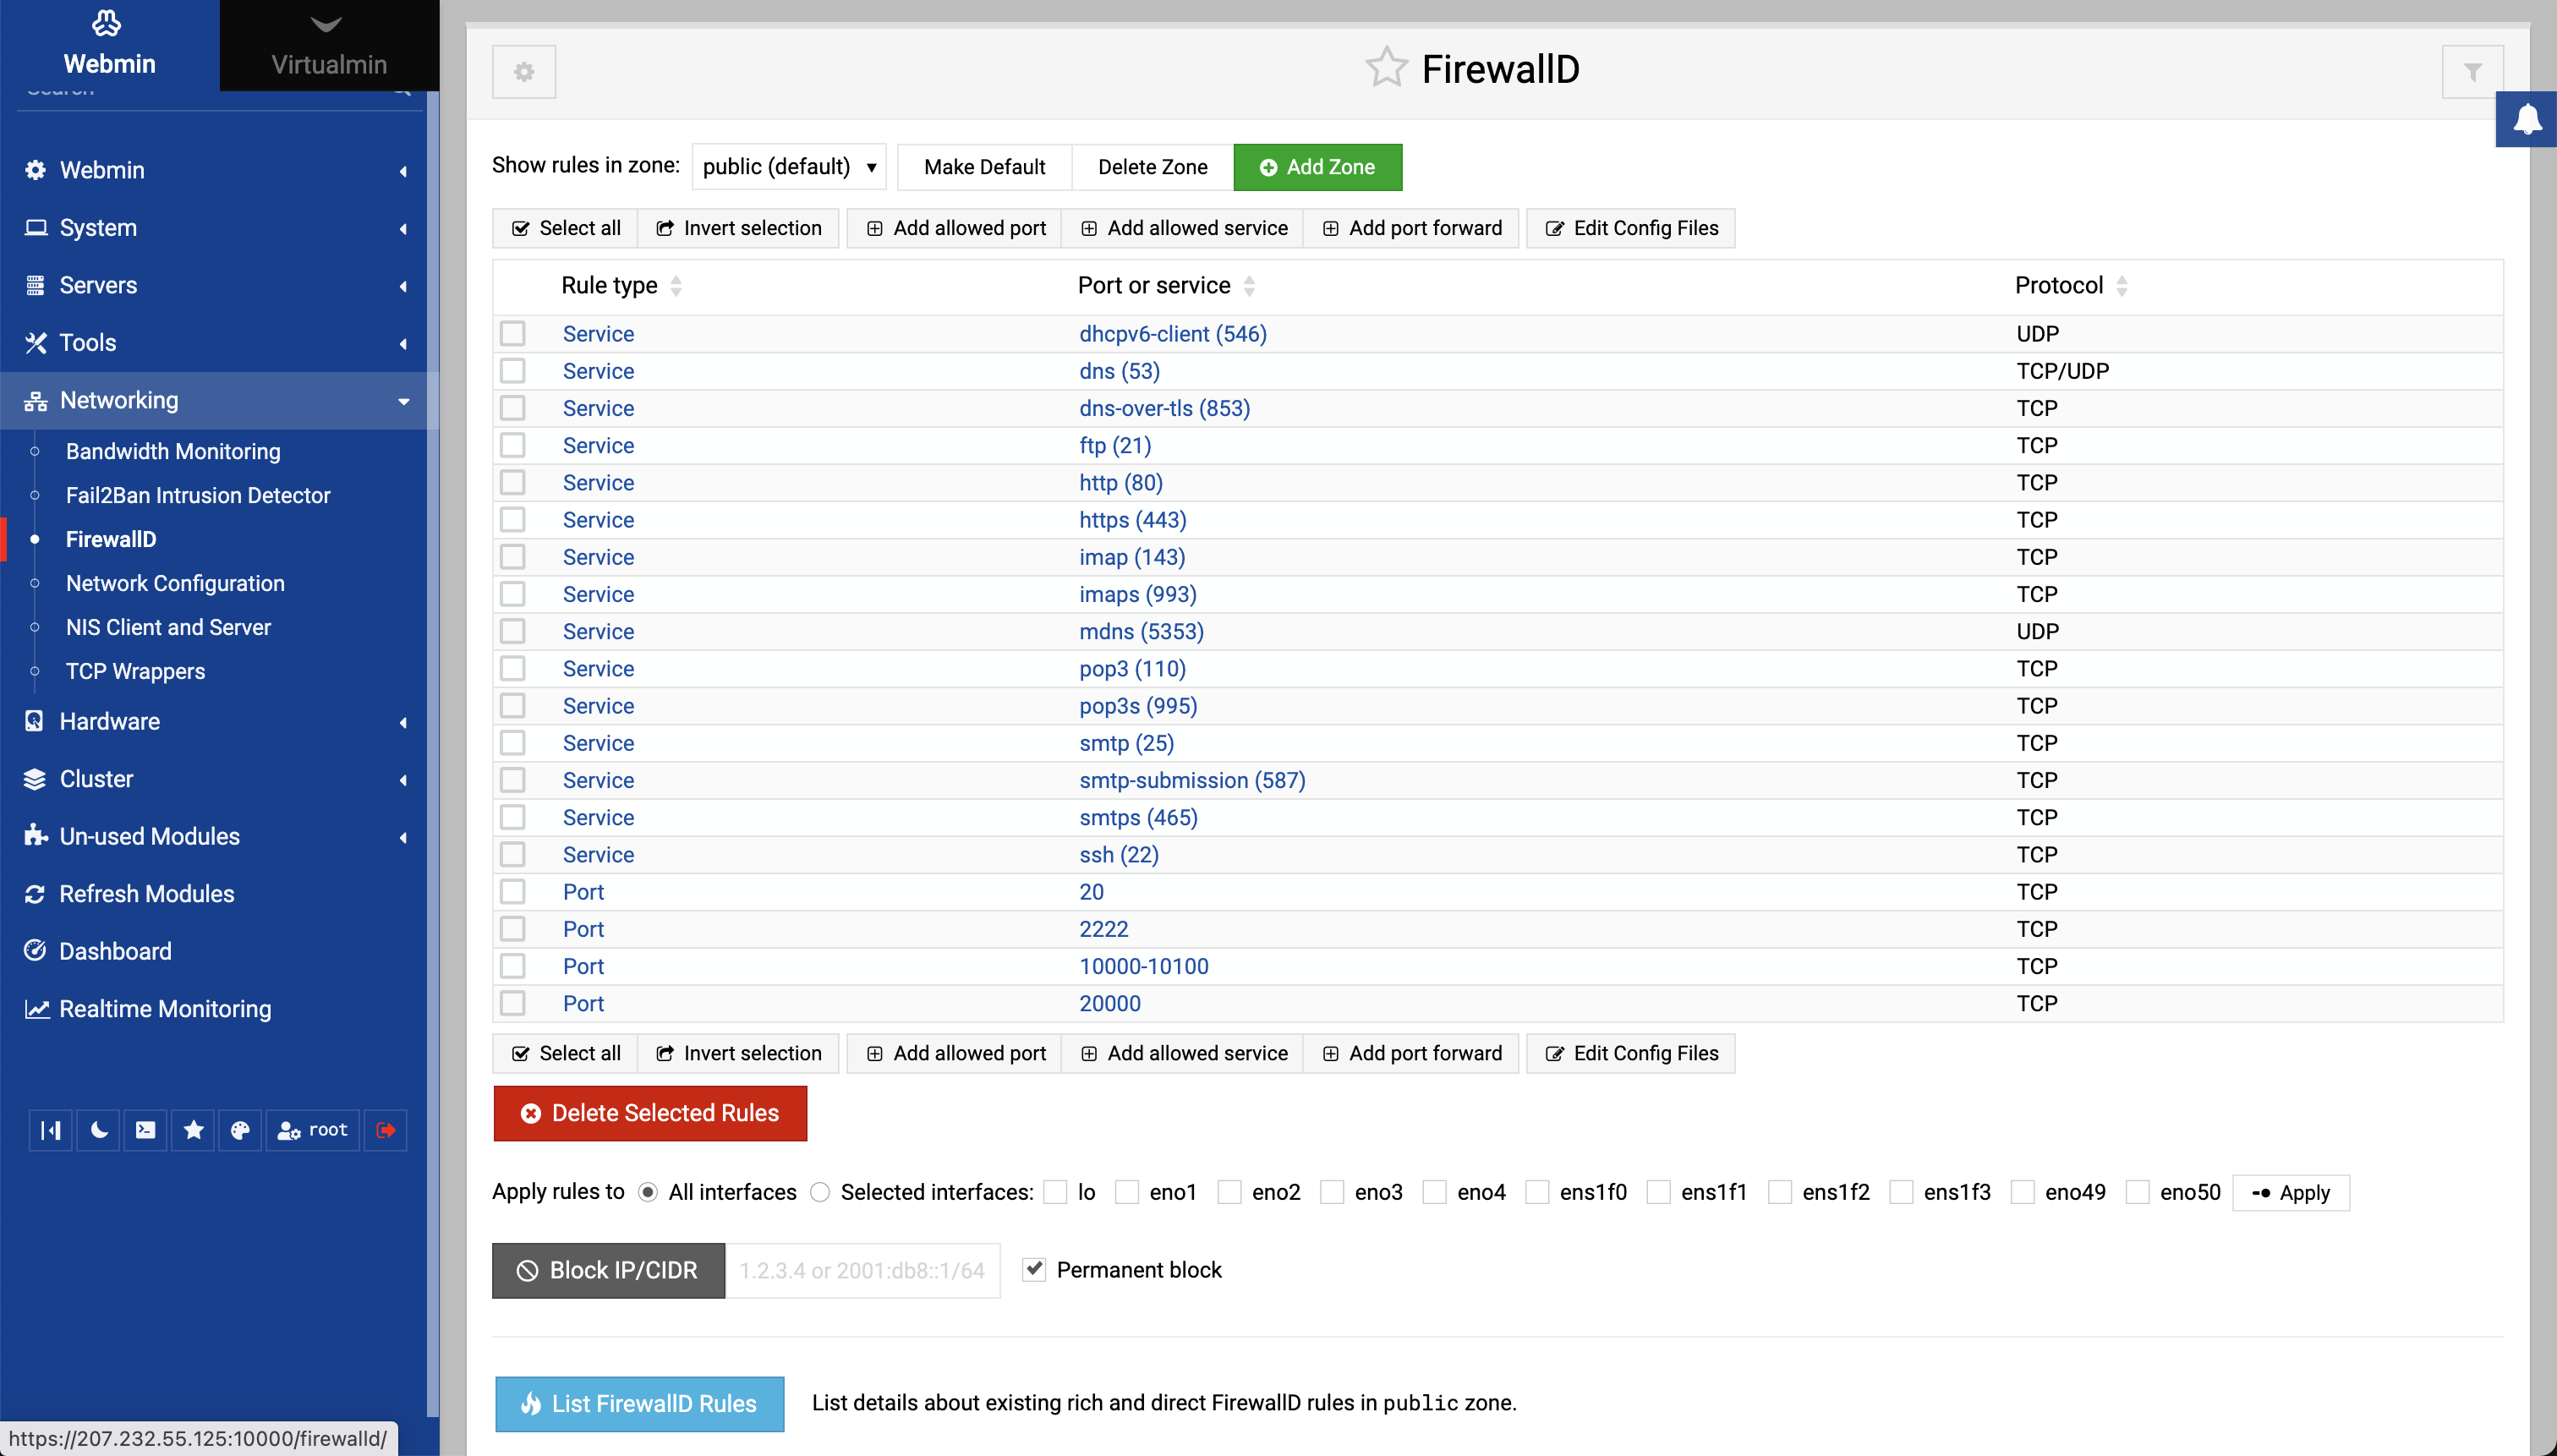The width and height of the screenshot is (2557, 1456).
Task: Click the theme palette icon
Action: (x=240, y=1130)
